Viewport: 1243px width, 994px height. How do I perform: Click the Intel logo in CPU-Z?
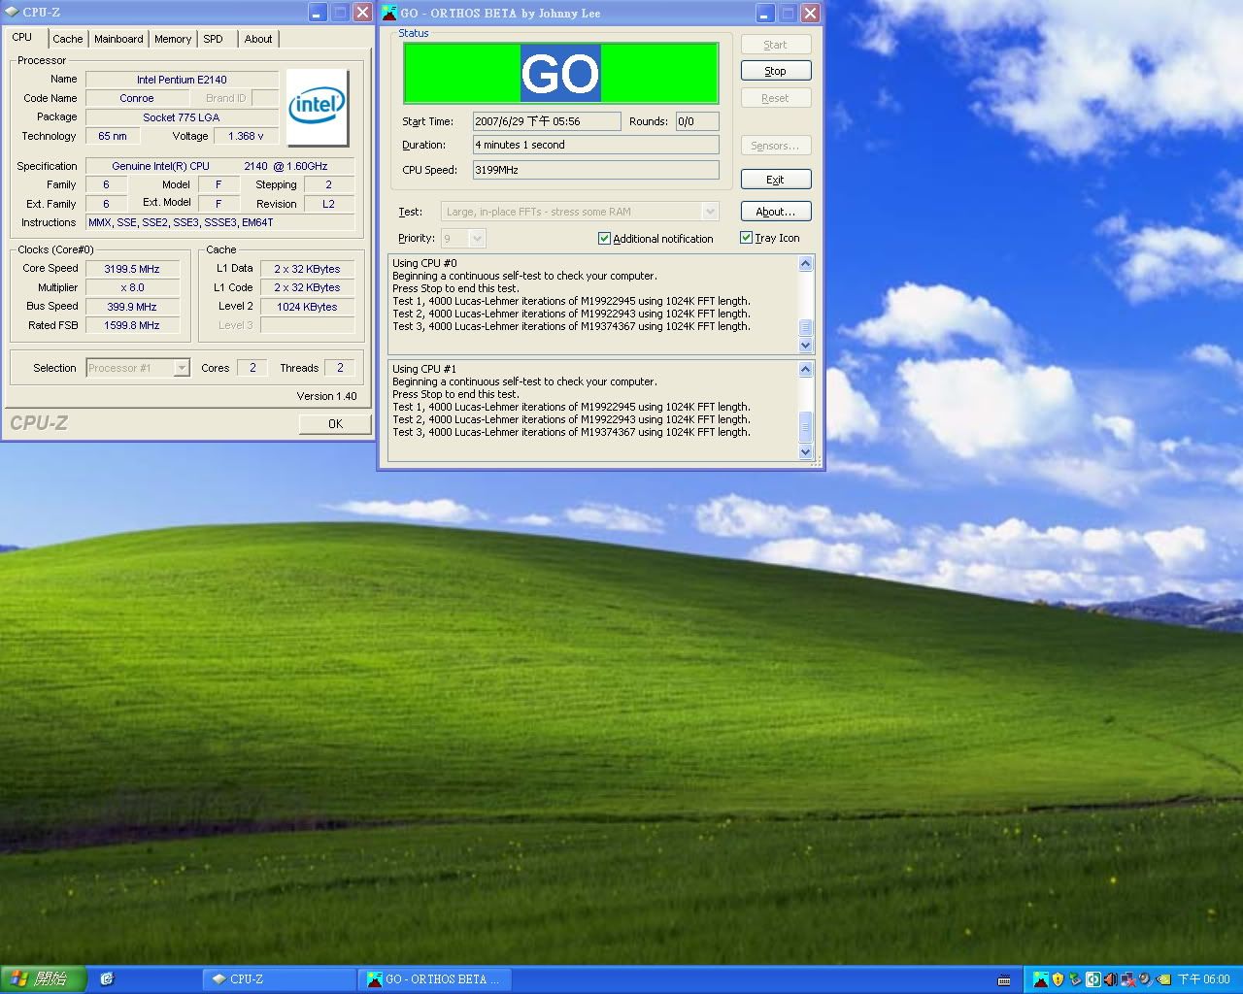[x=318, y=106]
